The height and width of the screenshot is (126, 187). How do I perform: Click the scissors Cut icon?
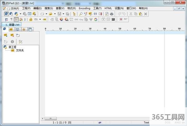[x=131, y=14]
